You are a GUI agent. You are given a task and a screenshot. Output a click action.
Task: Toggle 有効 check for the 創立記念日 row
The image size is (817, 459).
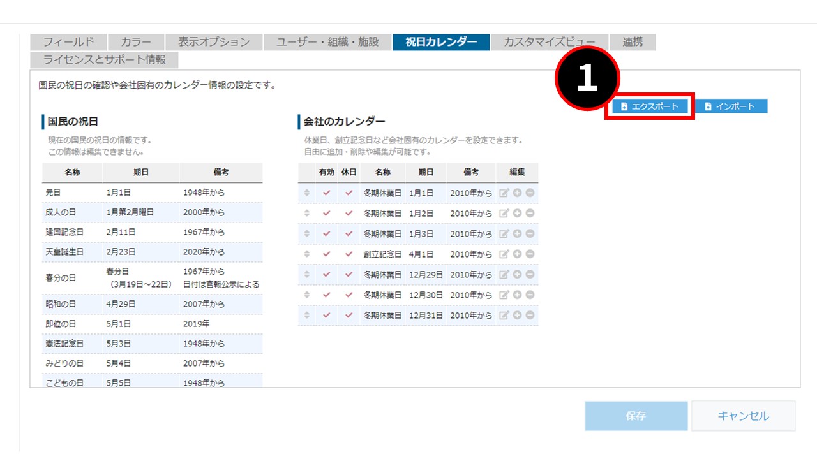pyautogui.click(x=326, y=254)
